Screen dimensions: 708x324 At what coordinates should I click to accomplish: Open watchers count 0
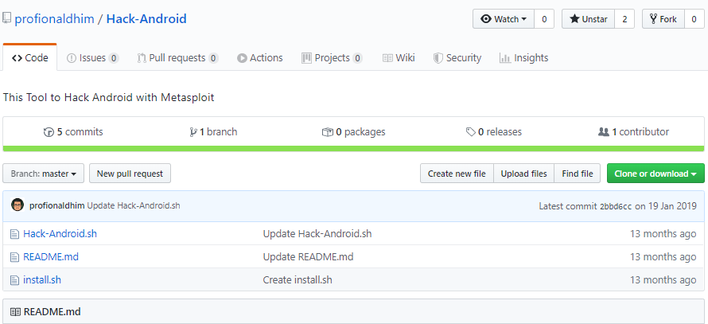[544, 19]
